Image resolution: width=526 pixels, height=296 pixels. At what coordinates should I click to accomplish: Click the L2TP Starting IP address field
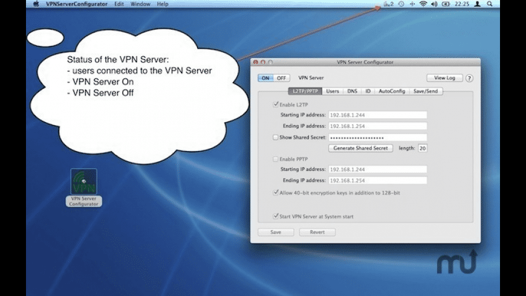[378, 115]
